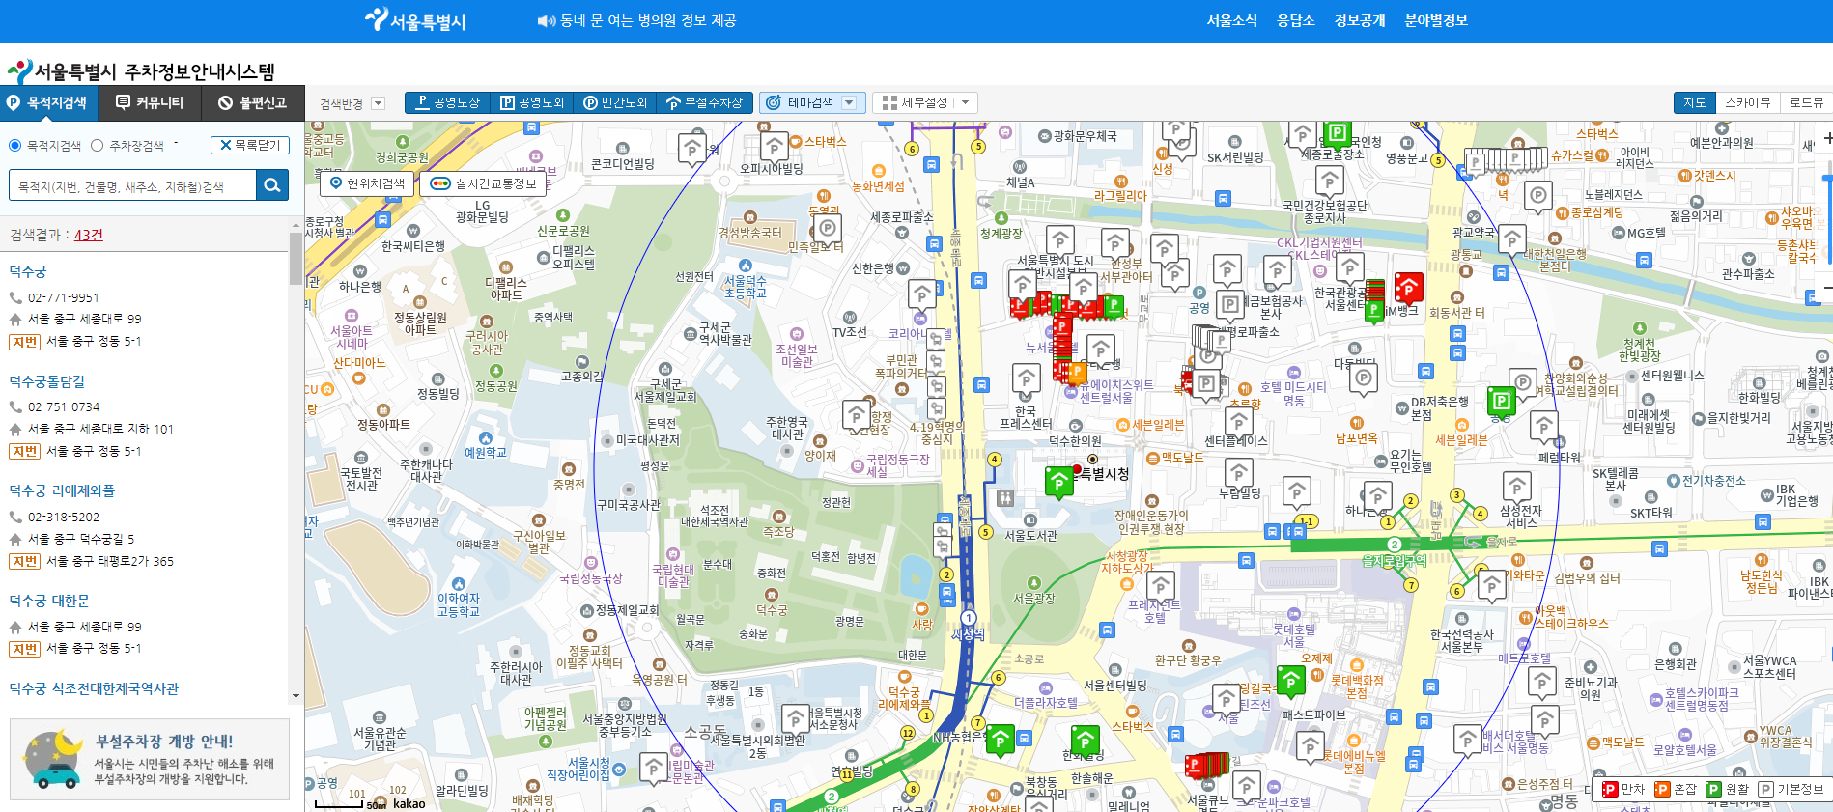Click green parking marker at 서울특별시청
1833x812 pixels.
[1059, 481]
